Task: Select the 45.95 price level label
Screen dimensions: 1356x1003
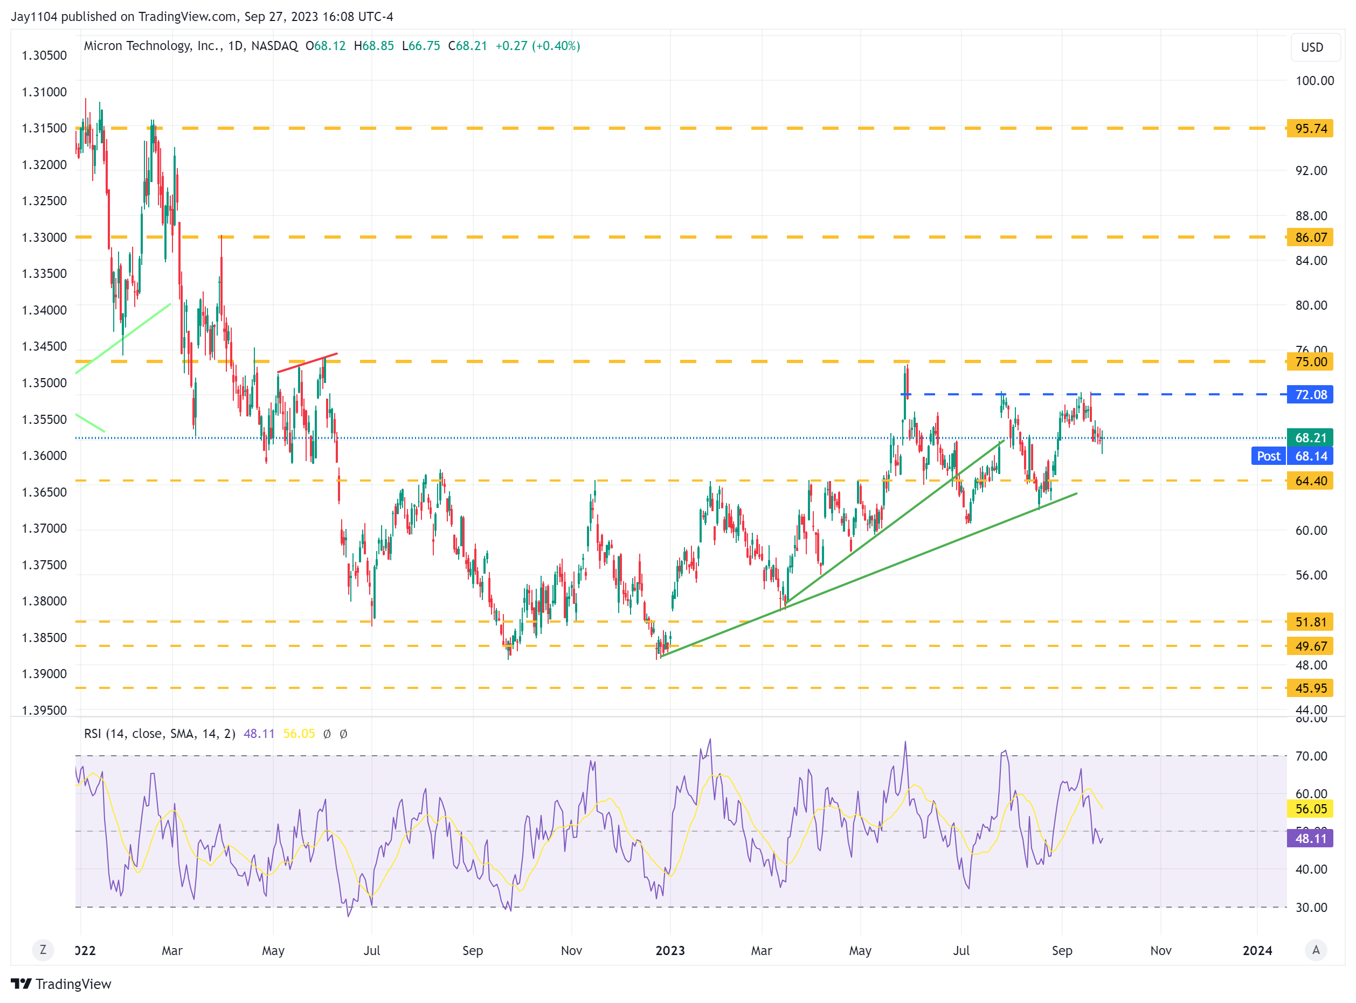Action: click(x=1310, y=688)
